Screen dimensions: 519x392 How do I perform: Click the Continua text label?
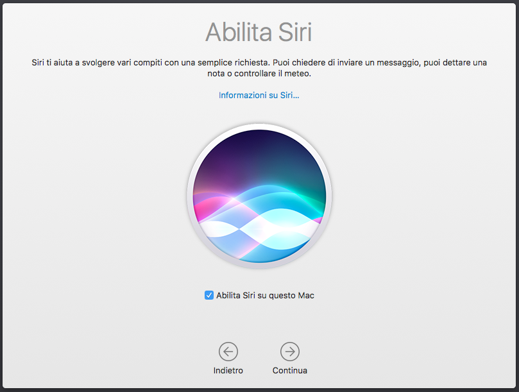tap(289, 370)
